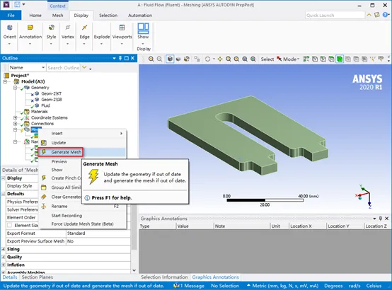Click the Edge display tool
392x290 pixels.
click(84, 35)
